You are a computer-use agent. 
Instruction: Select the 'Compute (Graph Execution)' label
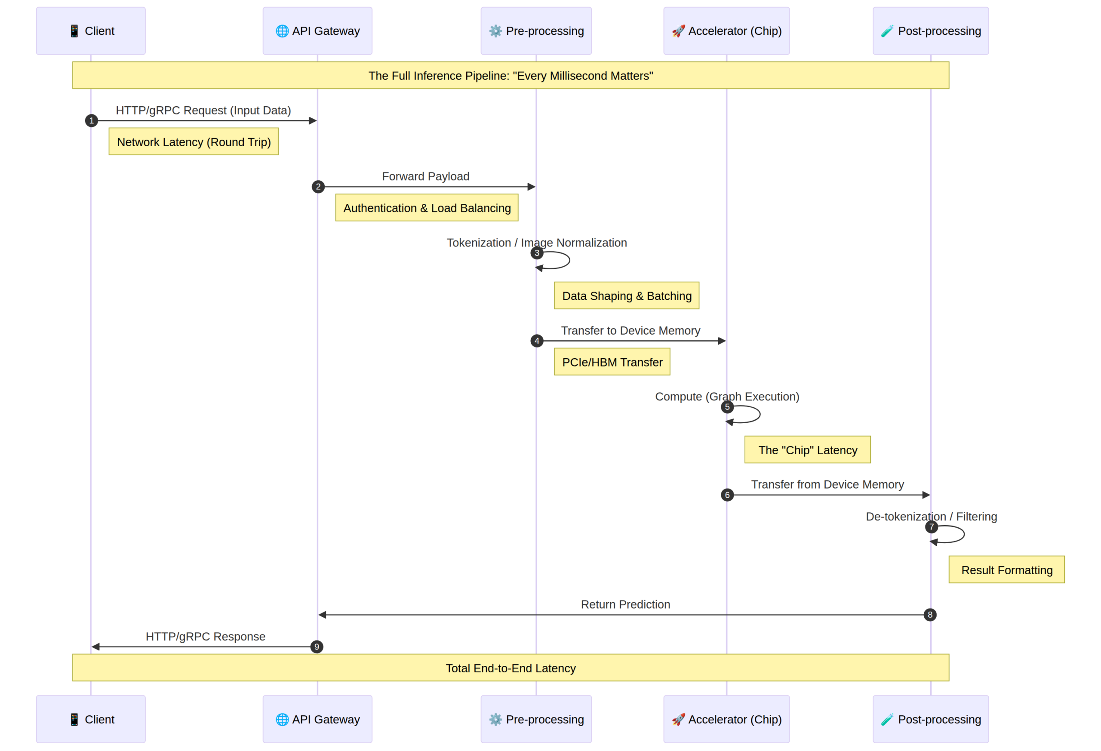727,397
